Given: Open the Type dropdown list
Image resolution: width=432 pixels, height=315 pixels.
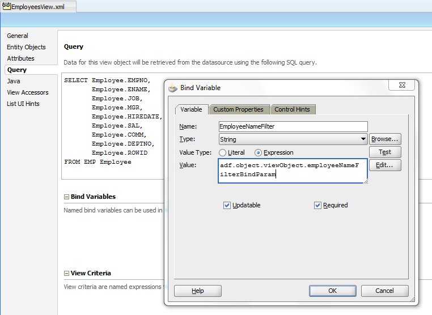Looking at the screenshot, I should (x=363, y=139).
